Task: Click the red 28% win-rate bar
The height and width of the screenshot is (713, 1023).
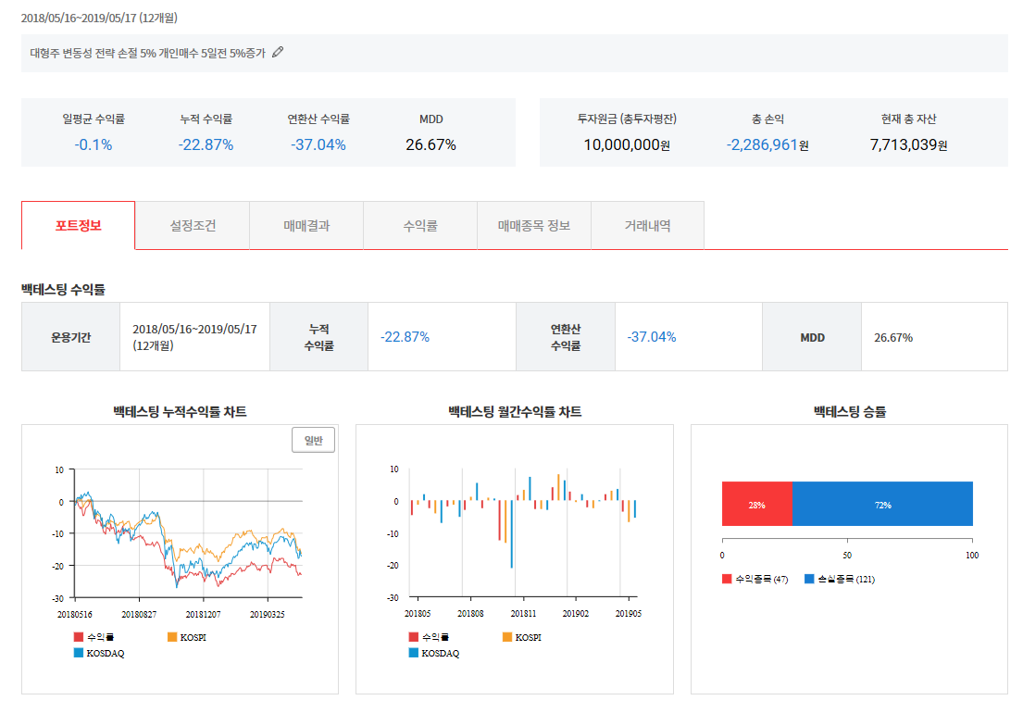Action: pyautogui.click(x=756, y=505)
